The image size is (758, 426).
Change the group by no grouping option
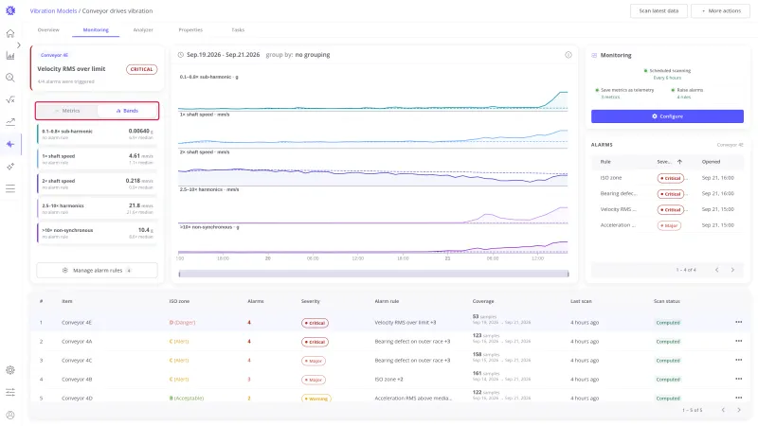tap(313, 55)
